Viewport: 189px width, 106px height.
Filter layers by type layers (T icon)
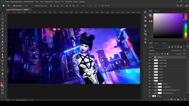pos(175,47)
